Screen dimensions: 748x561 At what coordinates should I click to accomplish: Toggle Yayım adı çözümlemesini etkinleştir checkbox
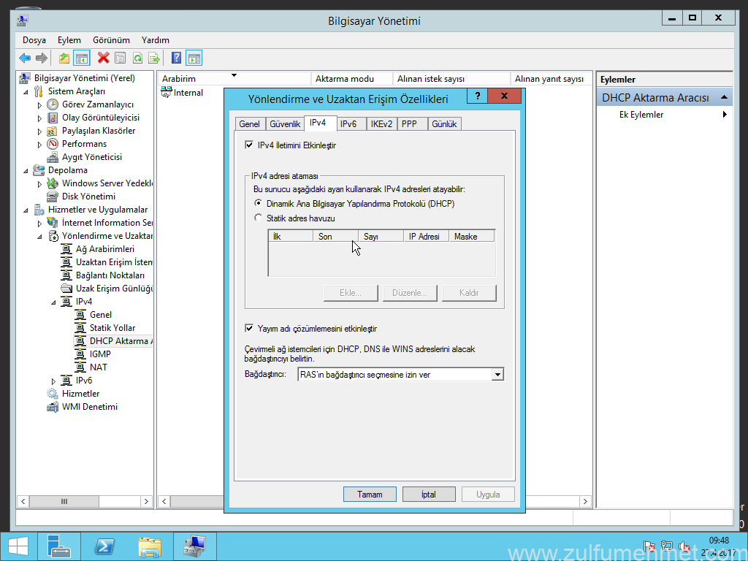tap(249, 329)
